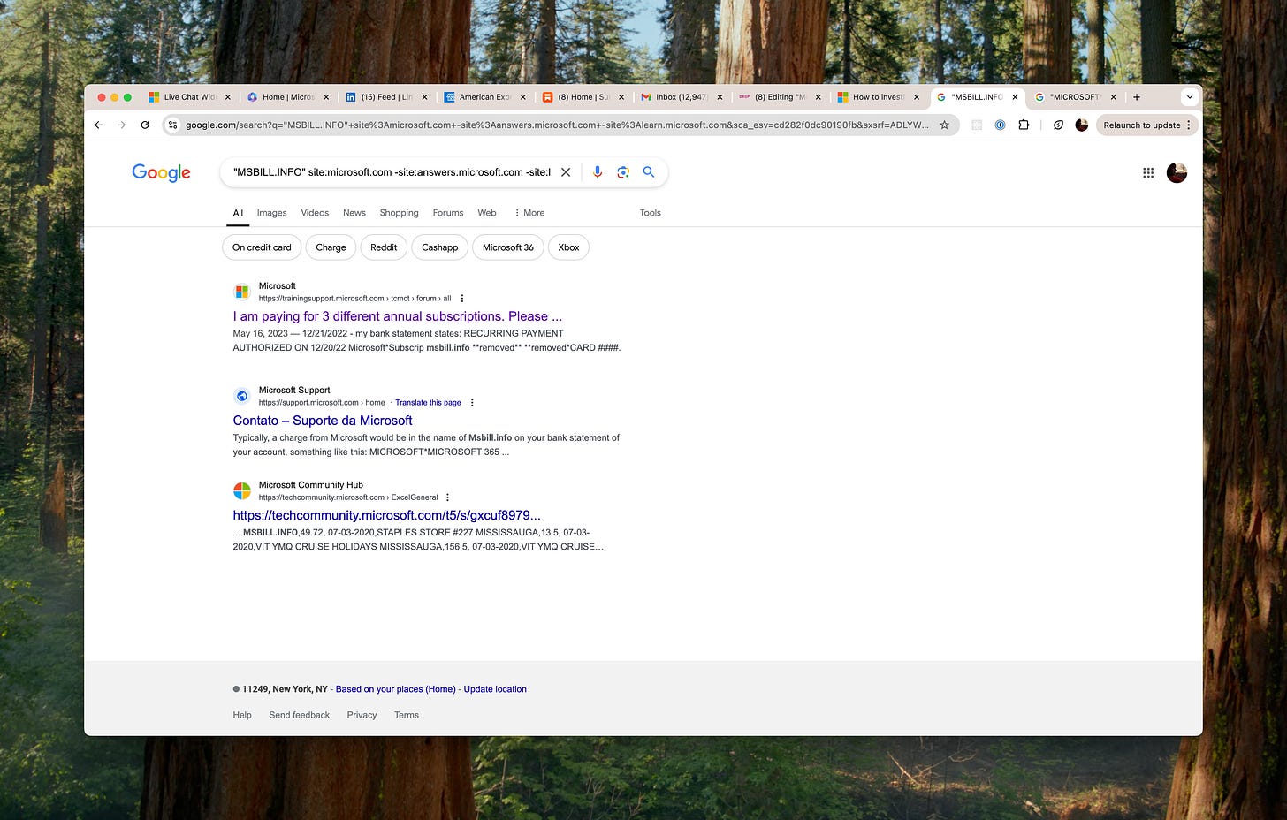1287x820 pixels.
Task: Click the Reddit filter chip
Action: (x=384, y=247)
